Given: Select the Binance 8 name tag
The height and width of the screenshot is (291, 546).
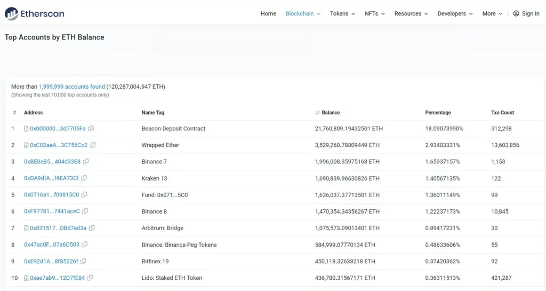Looking at the screenshot, I should pos(154,211).
